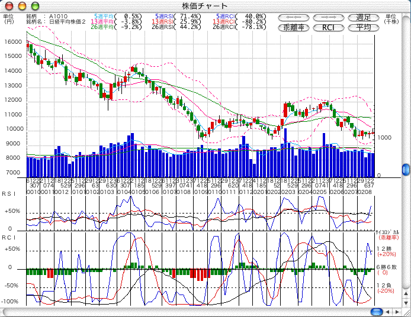Click the 26週平均 value -9.2%
This screenshot has height=317, width=411.
coord(131,27)
